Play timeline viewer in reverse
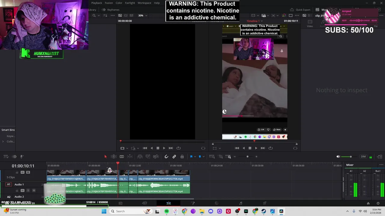This screenshot has width=385, height=216. 244,148
